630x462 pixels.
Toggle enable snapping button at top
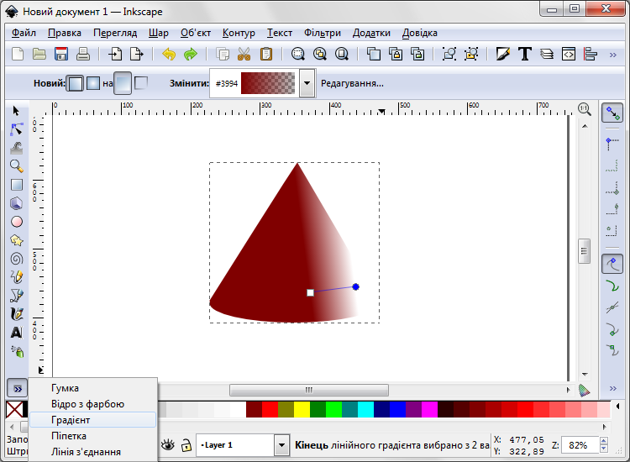[x=612, y=113]
